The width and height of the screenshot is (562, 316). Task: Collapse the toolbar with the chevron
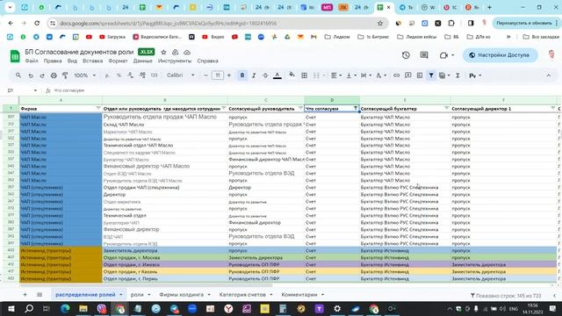pos(548,75)
